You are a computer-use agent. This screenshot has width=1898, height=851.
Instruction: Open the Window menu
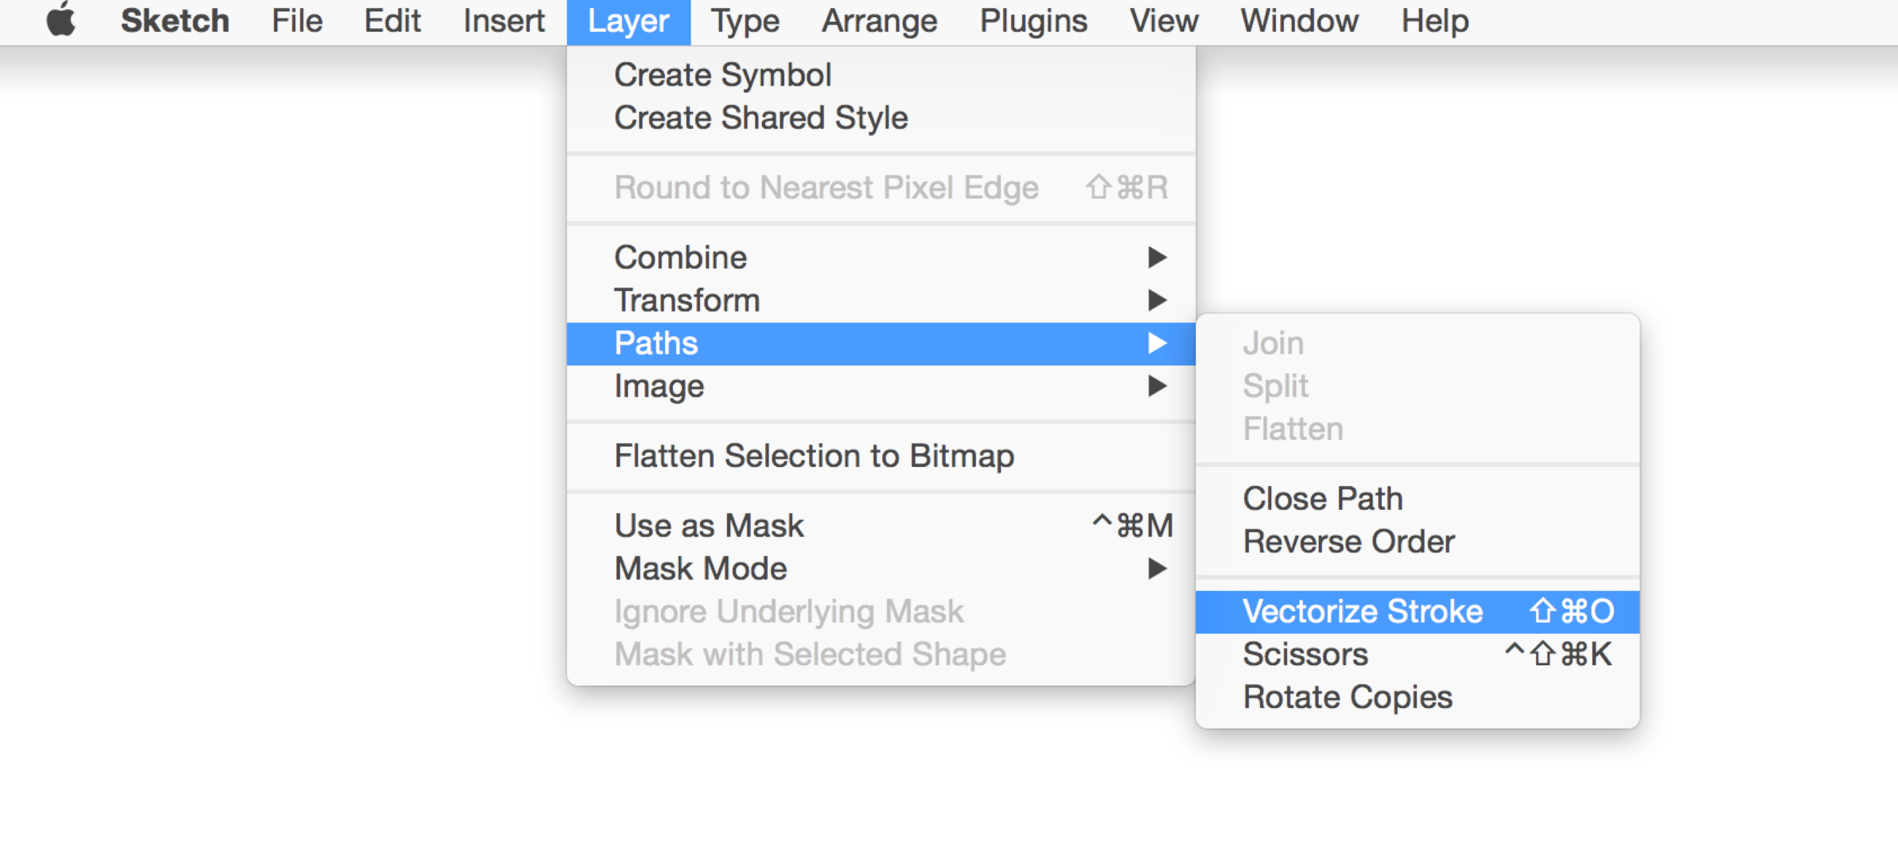tap(1299, 20)
